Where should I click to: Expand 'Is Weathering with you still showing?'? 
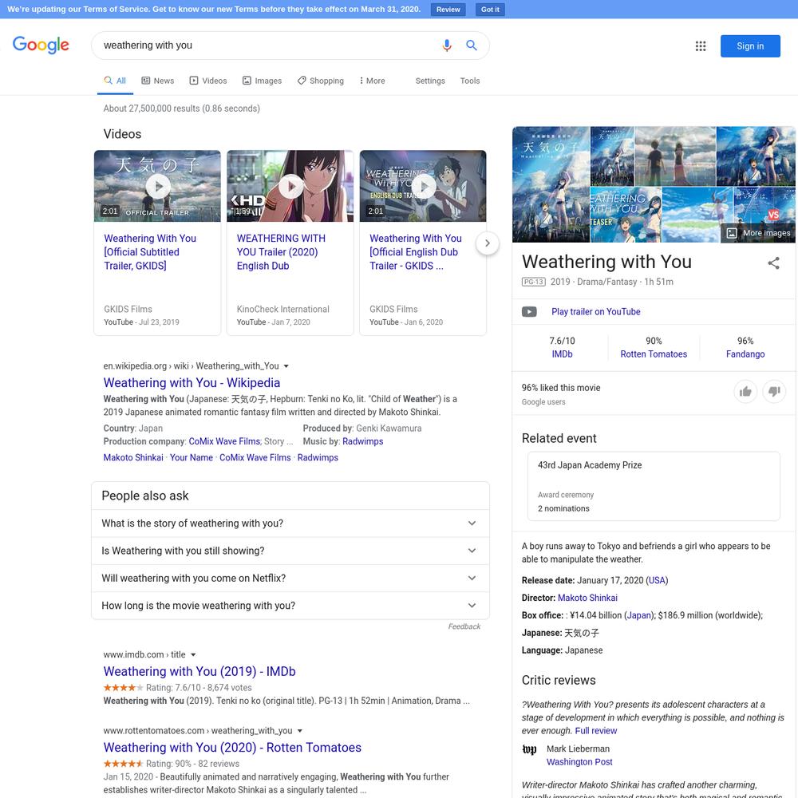(290, 551)
